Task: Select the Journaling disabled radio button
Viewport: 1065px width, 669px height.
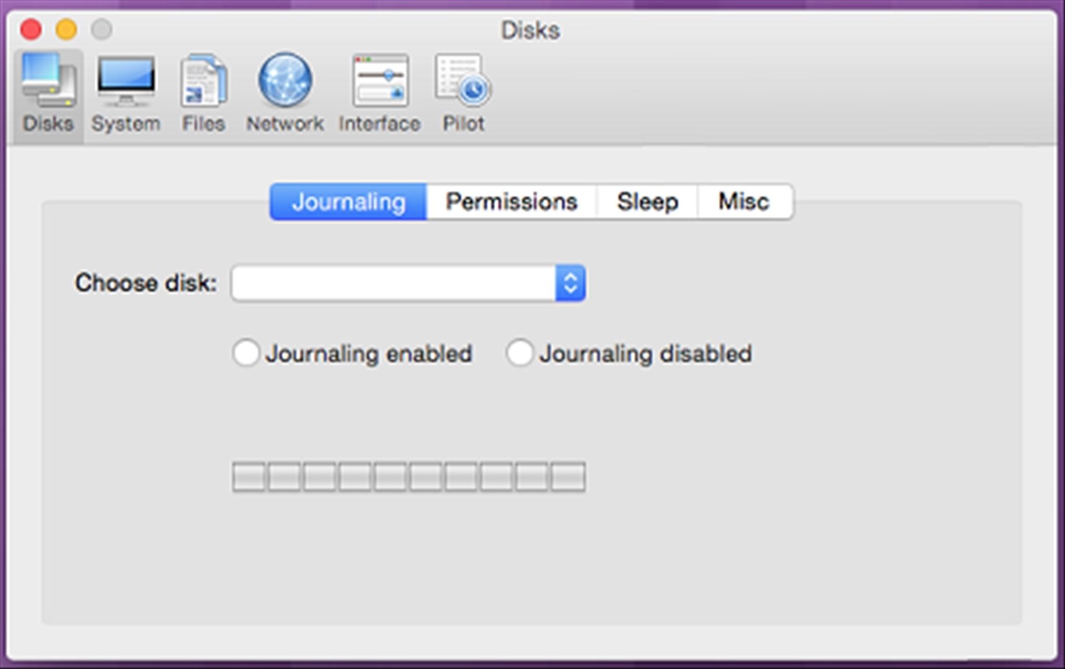Action: coord(519,353)
